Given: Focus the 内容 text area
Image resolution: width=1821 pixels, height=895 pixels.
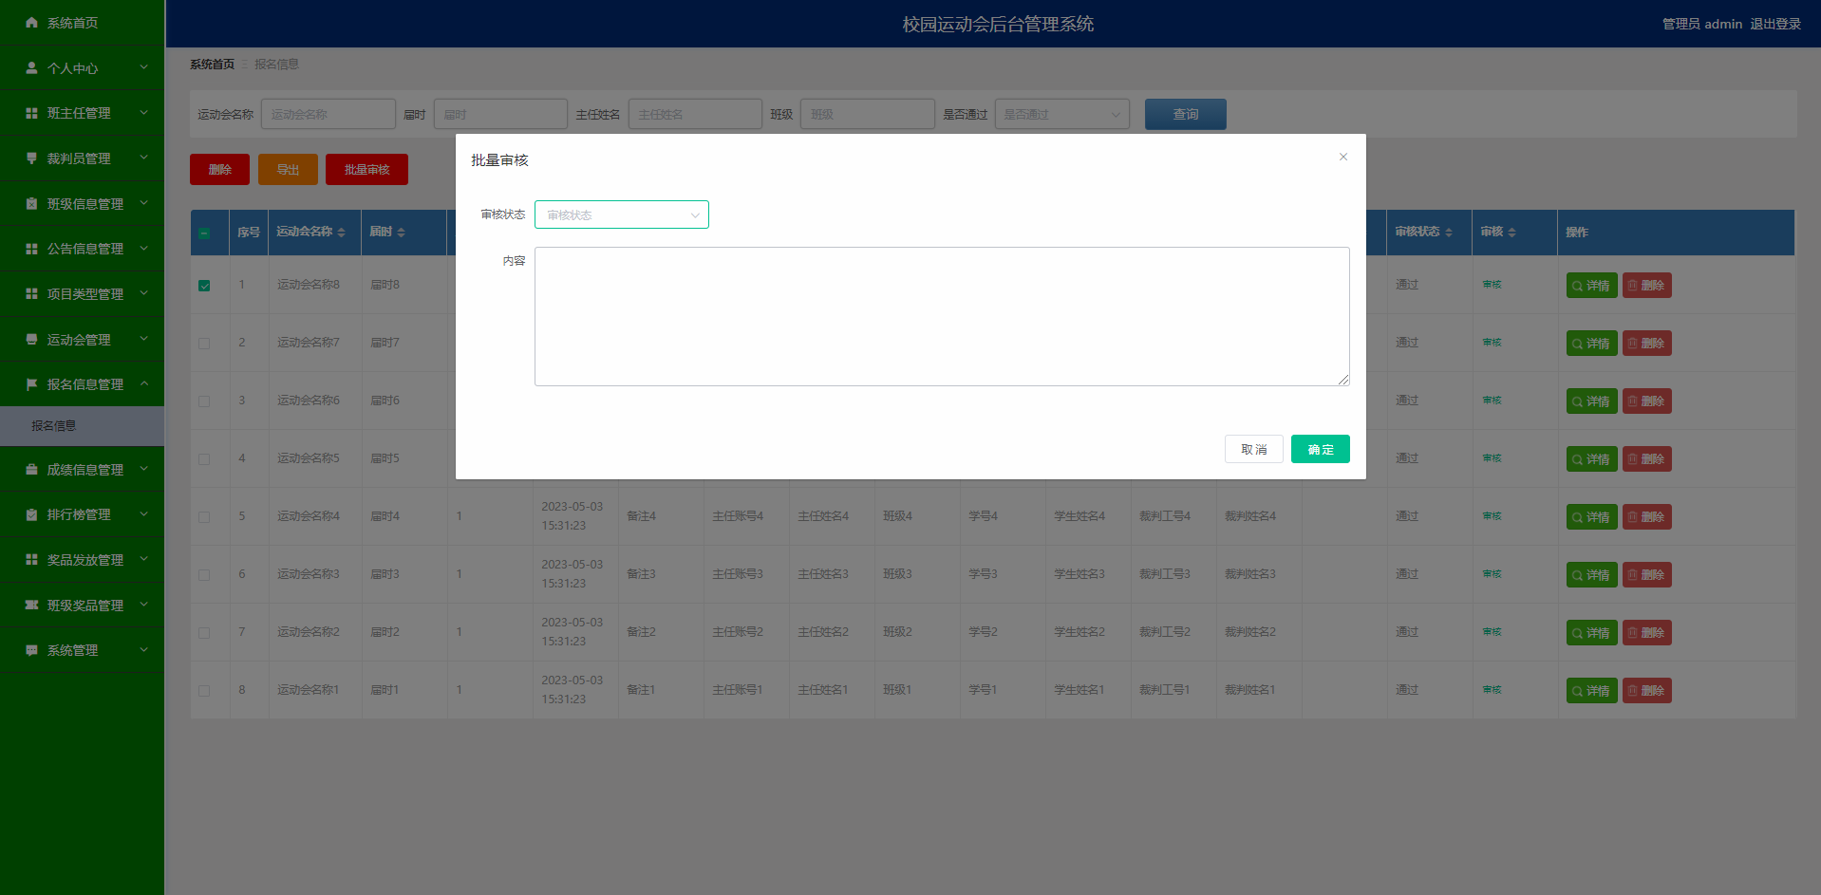Looking at the screenshot, I should [942, 316].
